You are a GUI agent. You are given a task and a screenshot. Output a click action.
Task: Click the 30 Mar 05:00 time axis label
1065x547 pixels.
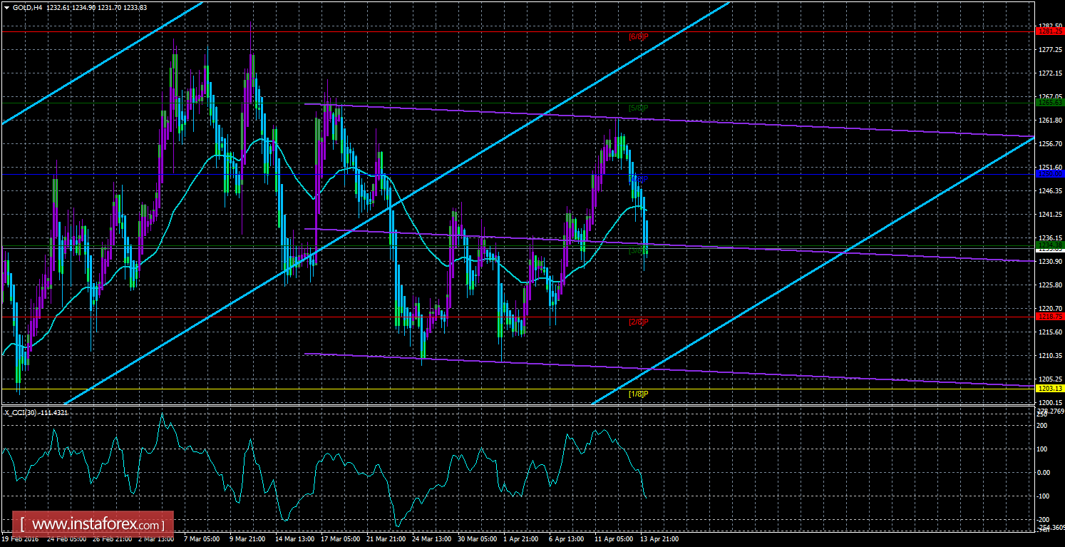coord(478,539)
